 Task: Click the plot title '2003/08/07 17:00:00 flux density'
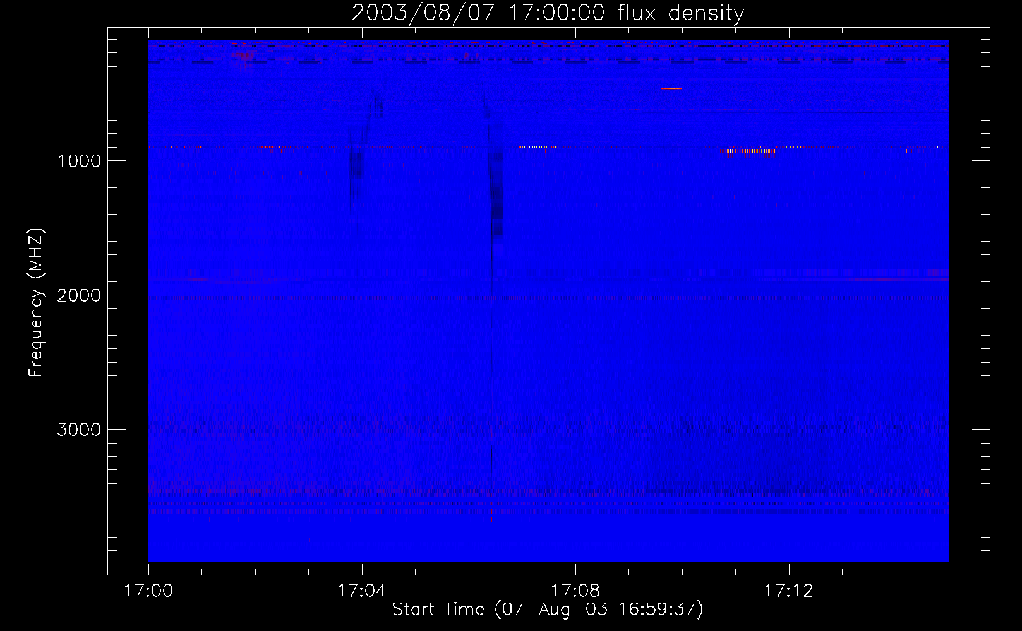click(x=548, y=13)
